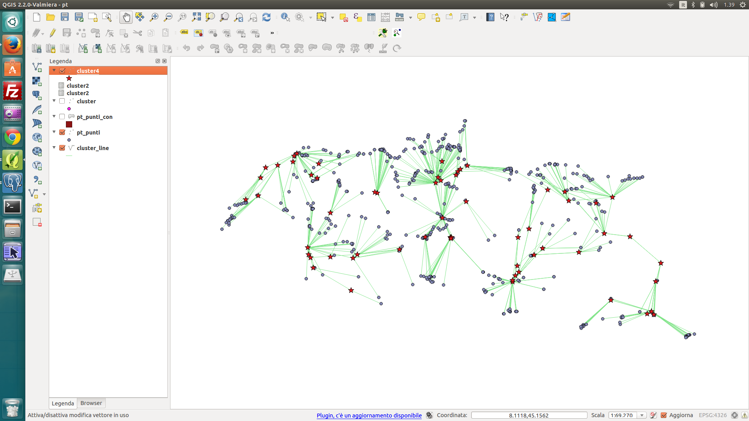Switch to the Legenda tab
Viewport: 749px width, 421px height.
click(63, 403)
